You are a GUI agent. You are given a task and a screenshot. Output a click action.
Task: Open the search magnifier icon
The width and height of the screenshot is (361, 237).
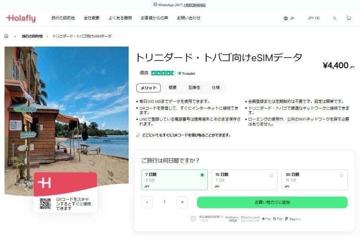pyautogui.click(x=335, y=18)
